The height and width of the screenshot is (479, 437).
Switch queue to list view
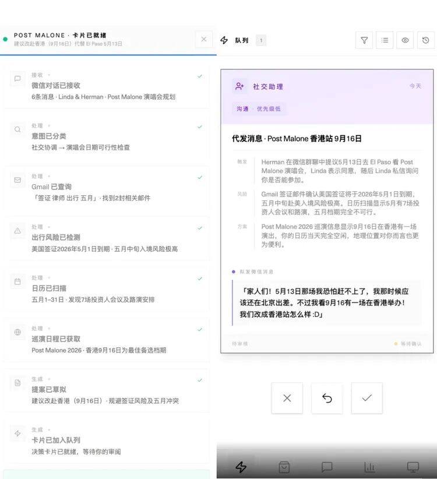(x=385, y=40)
